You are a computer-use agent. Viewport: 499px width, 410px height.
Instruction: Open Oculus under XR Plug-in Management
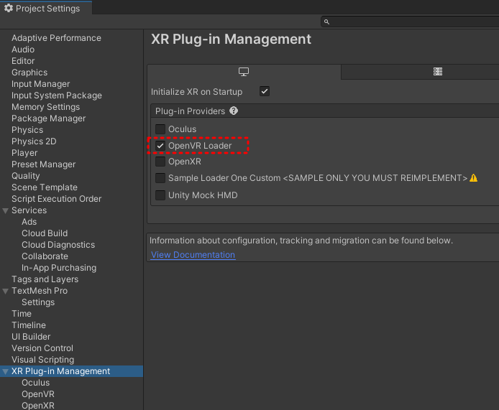coord(36,383)
